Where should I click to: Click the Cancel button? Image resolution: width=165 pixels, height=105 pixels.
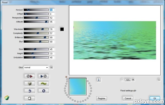pyautogui.click(x=128, y=98)
